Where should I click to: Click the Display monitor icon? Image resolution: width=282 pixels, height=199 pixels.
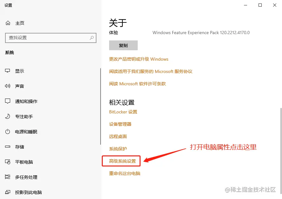(x=8, y=71)
